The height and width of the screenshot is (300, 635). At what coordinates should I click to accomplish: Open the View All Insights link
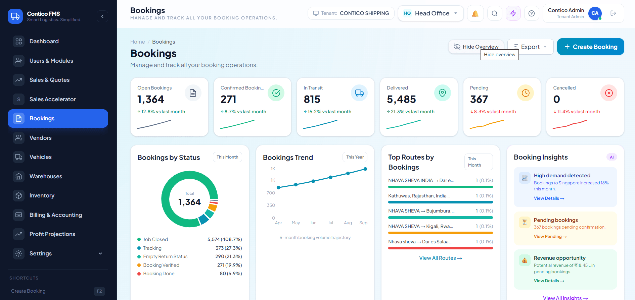pos(565,298)
